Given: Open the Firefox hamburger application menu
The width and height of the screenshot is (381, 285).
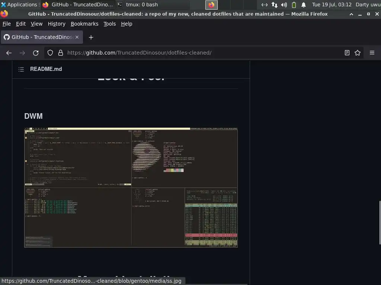Looking at the screenshot, I should (372, 53).
